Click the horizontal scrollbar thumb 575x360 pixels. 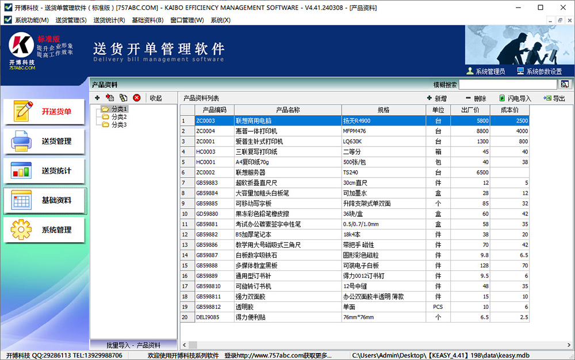[x=193, y=345]
